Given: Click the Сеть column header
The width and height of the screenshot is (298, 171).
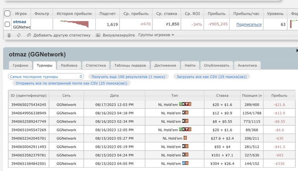Looking at the screenshot, I should coord(66,96).
